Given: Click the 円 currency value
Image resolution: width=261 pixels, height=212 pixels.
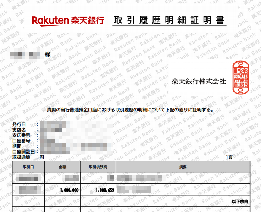Looking at the screenshot, I should (x=42, y=157).
